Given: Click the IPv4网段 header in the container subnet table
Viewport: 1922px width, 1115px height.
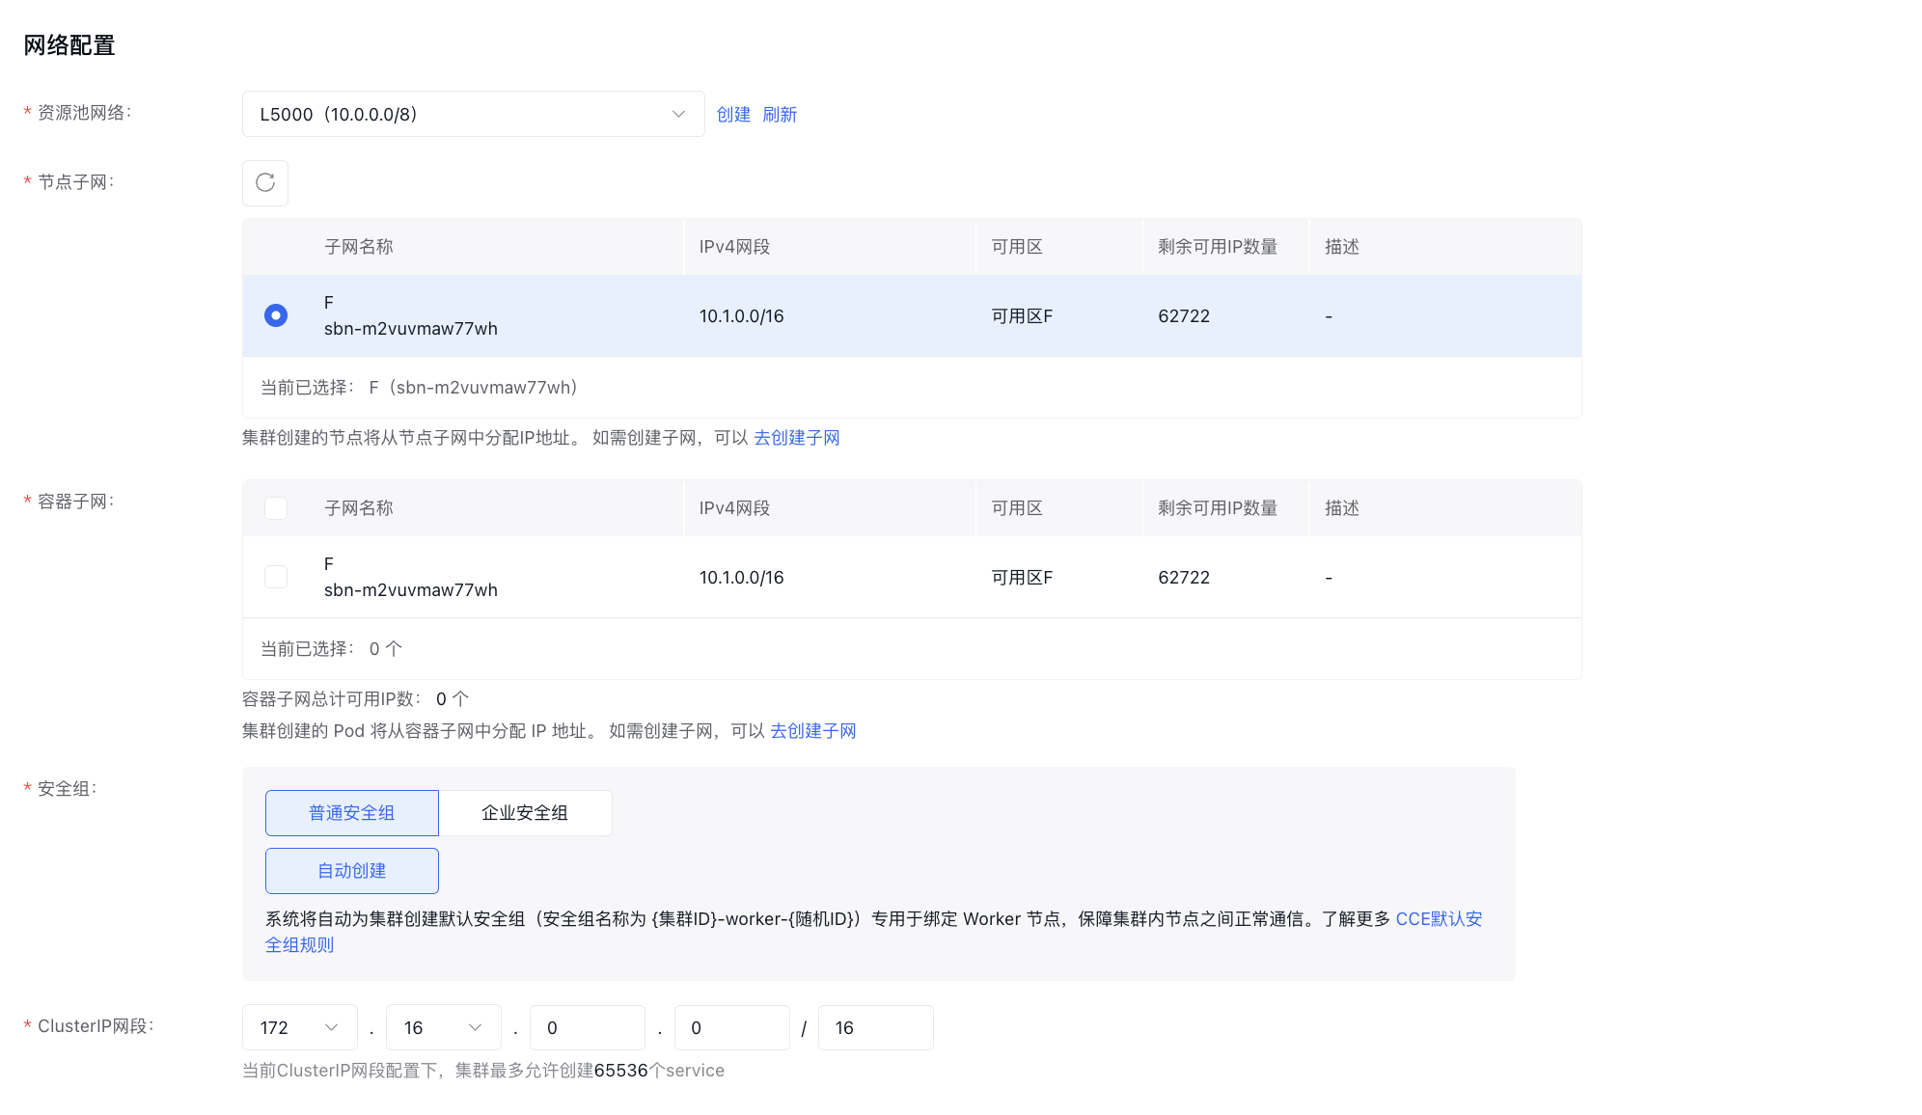Looking at the screenshot, I should 735,508.
